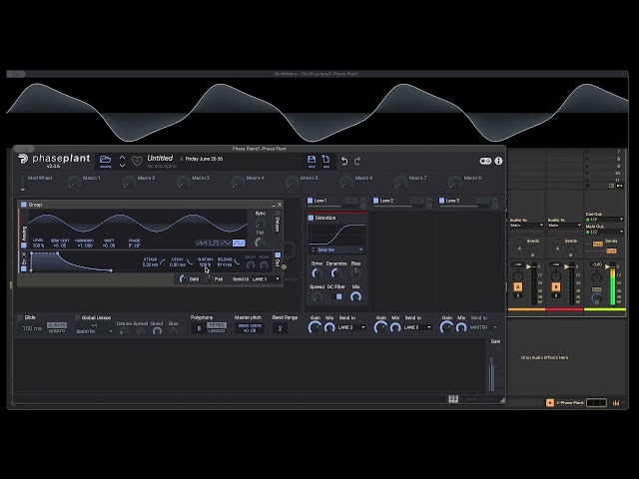
Task: Enable the Glide checkbox
Action: (x=20, y=317)
